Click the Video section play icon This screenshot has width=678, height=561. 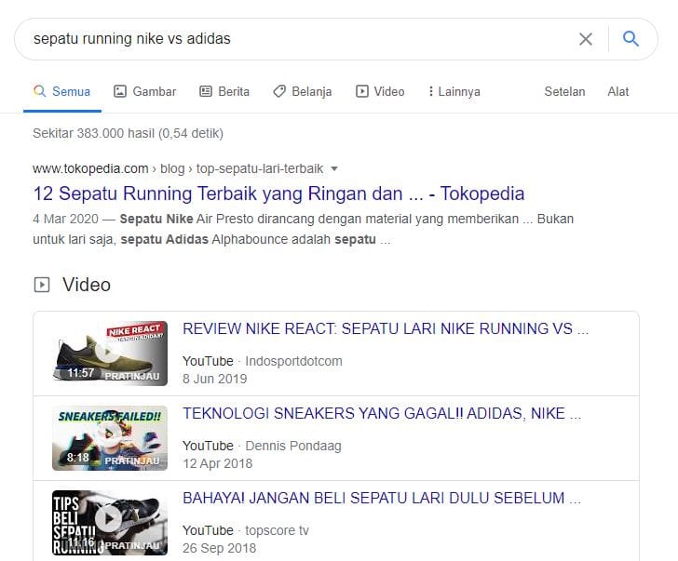[42, 285]
